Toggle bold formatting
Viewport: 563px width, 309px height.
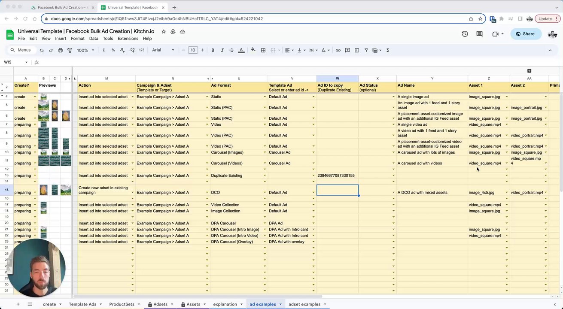(x=213, y=50)
